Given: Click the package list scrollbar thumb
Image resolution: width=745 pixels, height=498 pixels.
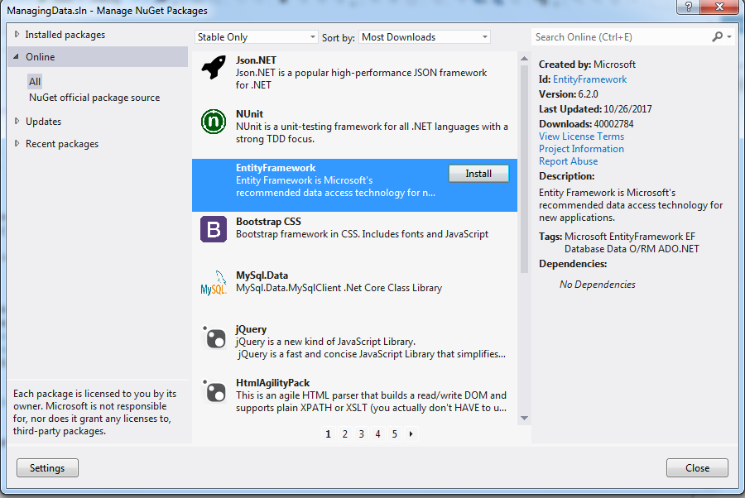Looking at the screenshot, I should click(x=525, y=169).
